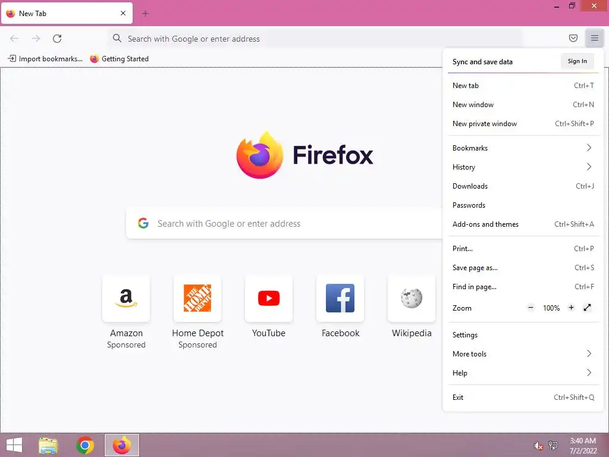Open Downloads from menu
Image resolution: width=609 pixels, height=457 pixels.
pos(523,186)
